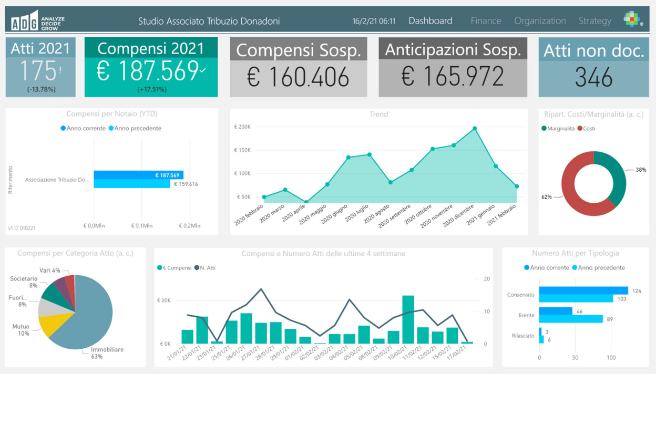Viewport: 656px width, 437px height.
Task: Select the Anticipazioni Sosp. card
Action: point(453,67)
